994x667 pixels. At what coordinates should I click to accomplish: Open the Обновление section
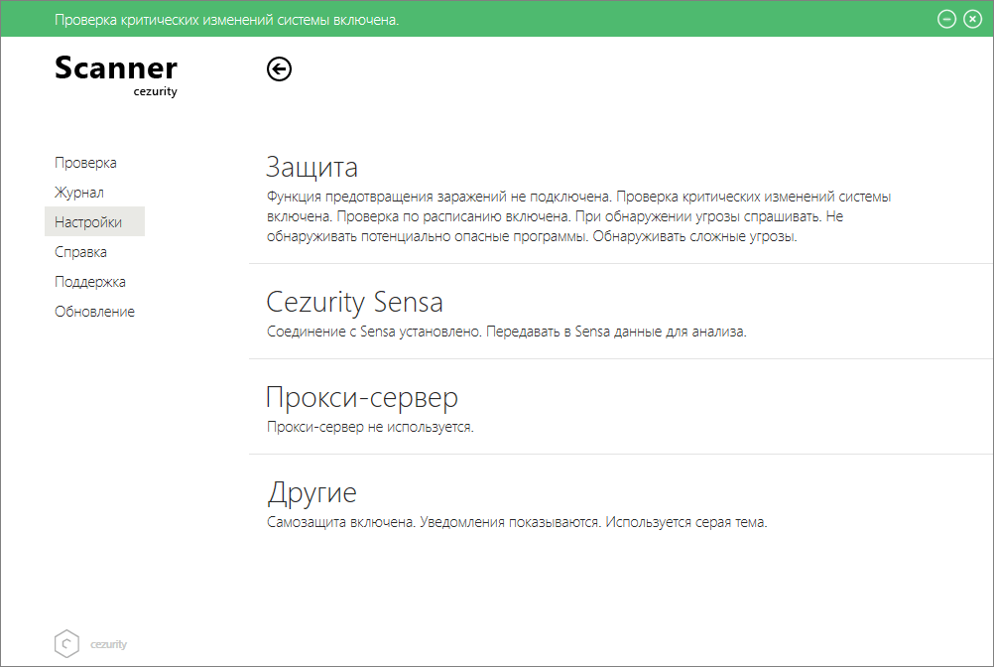coord(94,312)
